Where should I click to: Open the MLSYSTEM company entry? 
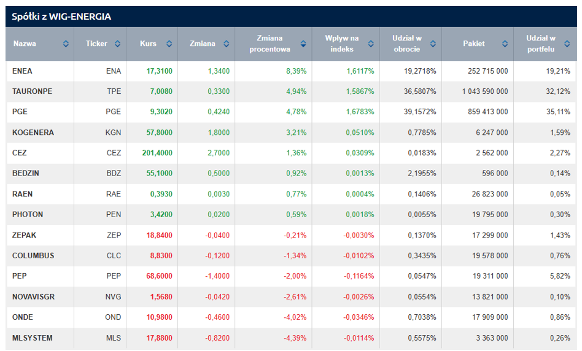33,338
